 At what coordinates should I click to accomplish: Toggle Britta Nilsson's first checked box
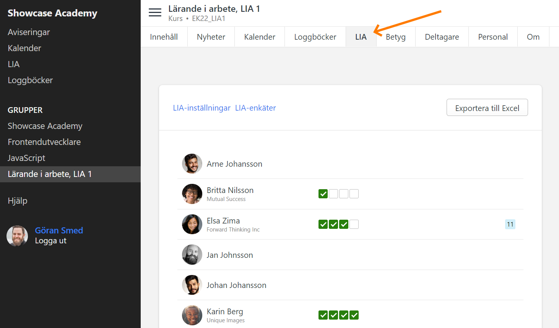pyautogui.click(x=323, y=194)
